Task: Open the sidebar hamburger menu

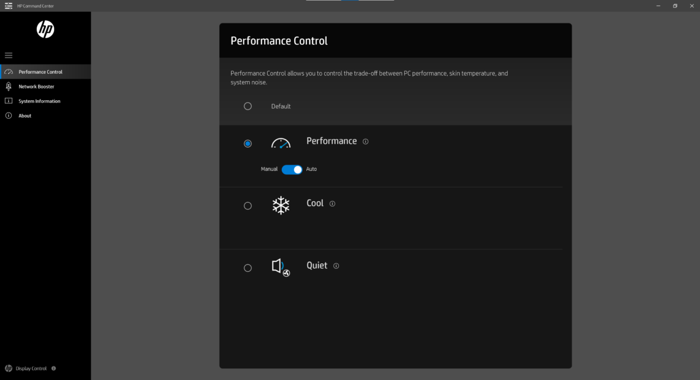Action: pos(9,55)
